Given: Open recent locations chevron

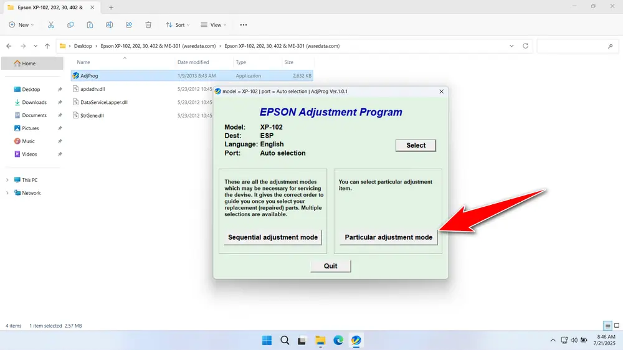Looking at the screenshot, I should pos(36,46).
